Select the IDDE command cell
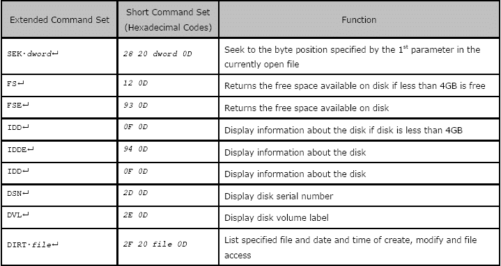The height and width of the screenshot is (266, 501). [59, 151]
